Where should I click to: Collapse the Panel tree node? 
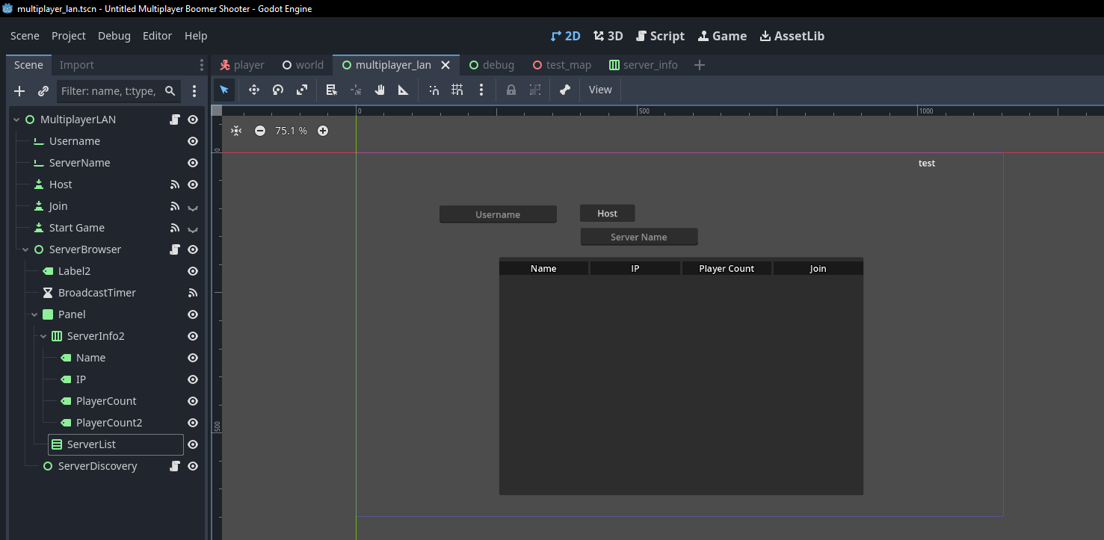[x=34, y=314]
